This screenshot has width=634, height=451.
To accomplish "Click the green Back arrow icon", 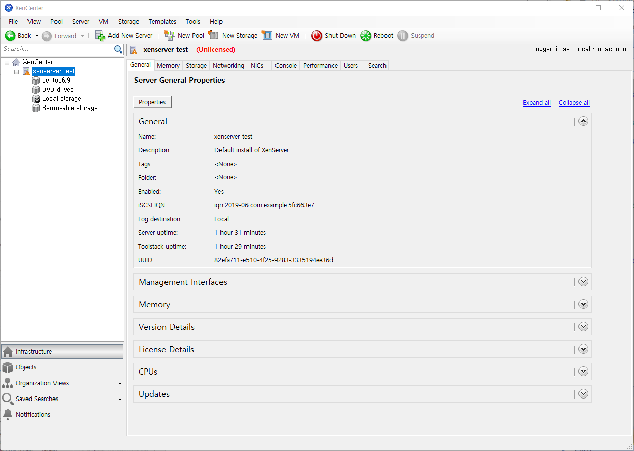I will point(10,36).
